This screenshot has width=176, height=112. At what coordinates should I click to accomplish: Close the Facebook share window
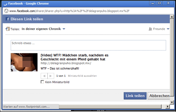(168, 3)
